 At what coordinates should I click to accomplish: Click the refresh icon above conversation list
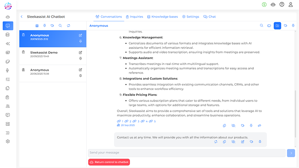click(68, 26)
